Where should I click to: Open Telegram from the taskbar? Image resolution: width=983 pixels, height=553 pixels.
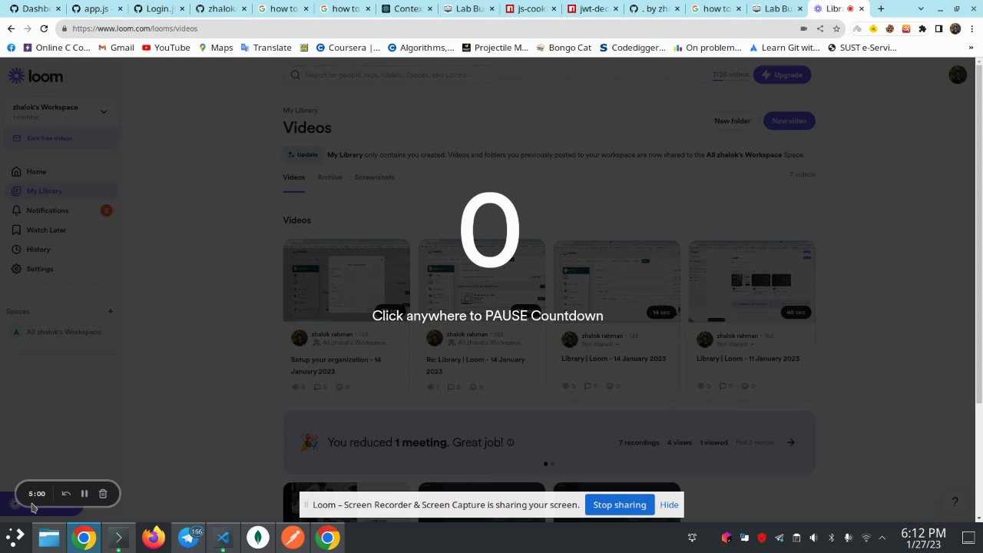pos(188,538)
